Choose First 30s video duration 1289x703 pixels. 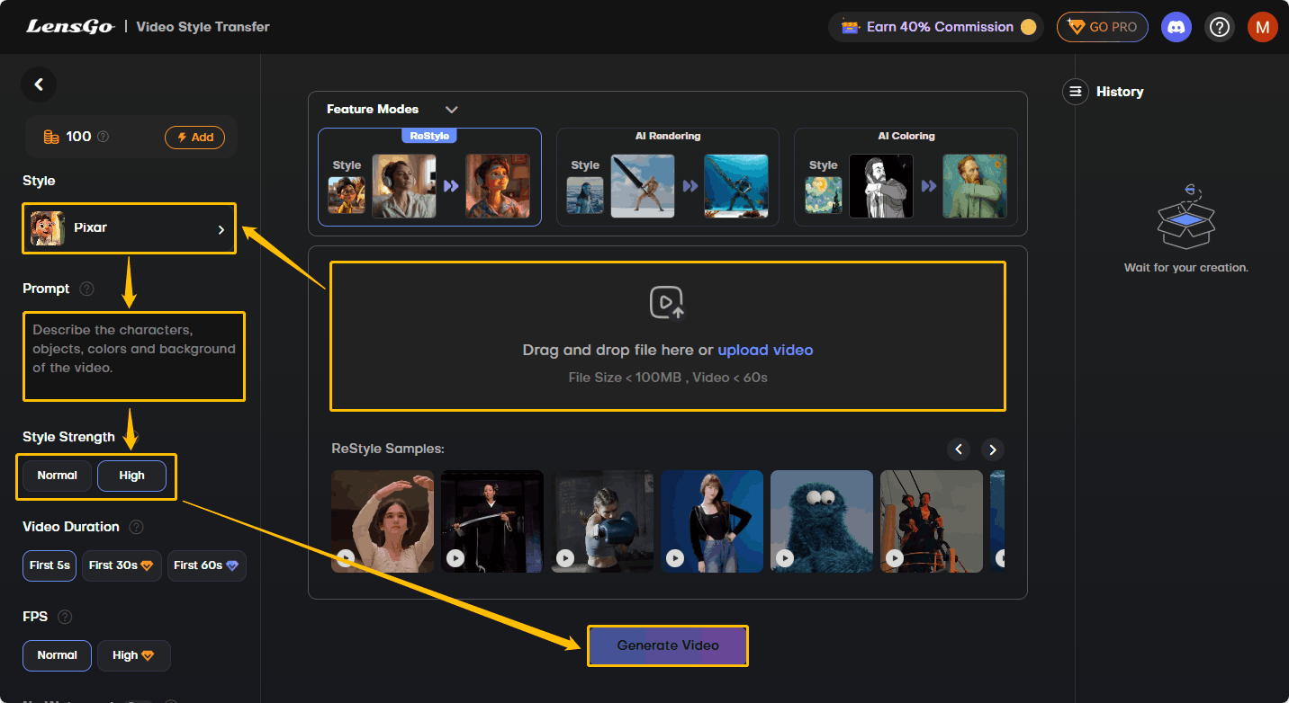[x=122, y=565]
